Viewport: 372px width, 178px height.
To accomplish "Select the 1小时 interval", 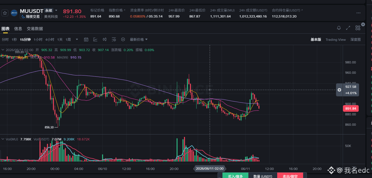I will point(38,40).
